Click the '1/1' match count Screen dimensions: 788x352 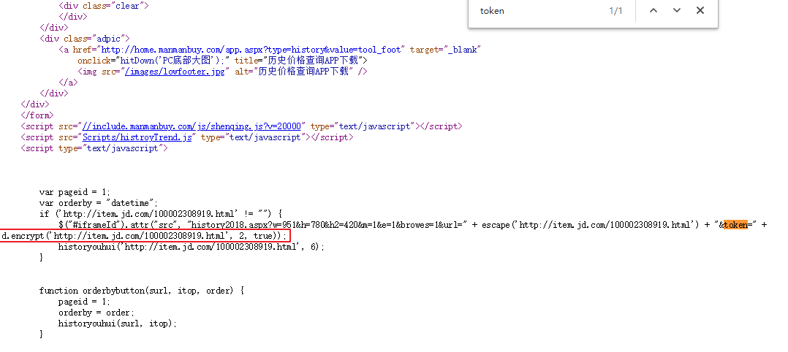point(615,10)
